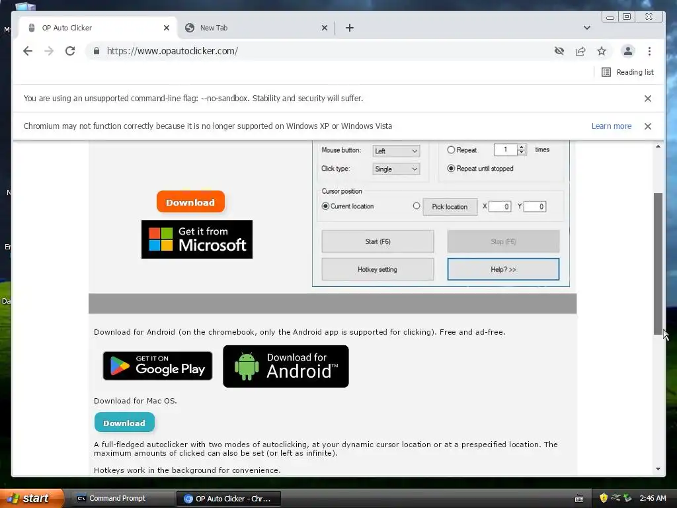Click the Download for Android badge
Image resolution: width=677 pixels, height=508 pixels.
[x=286, y=366]
